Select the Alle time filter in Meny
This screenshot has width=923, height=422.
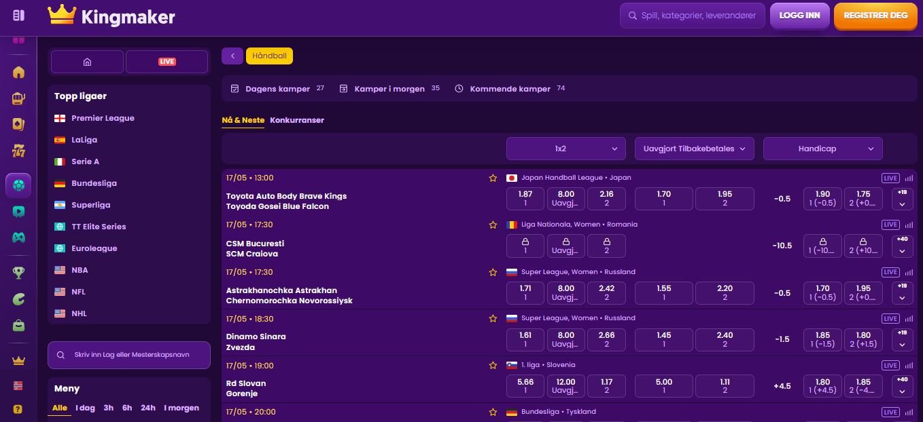60,408
